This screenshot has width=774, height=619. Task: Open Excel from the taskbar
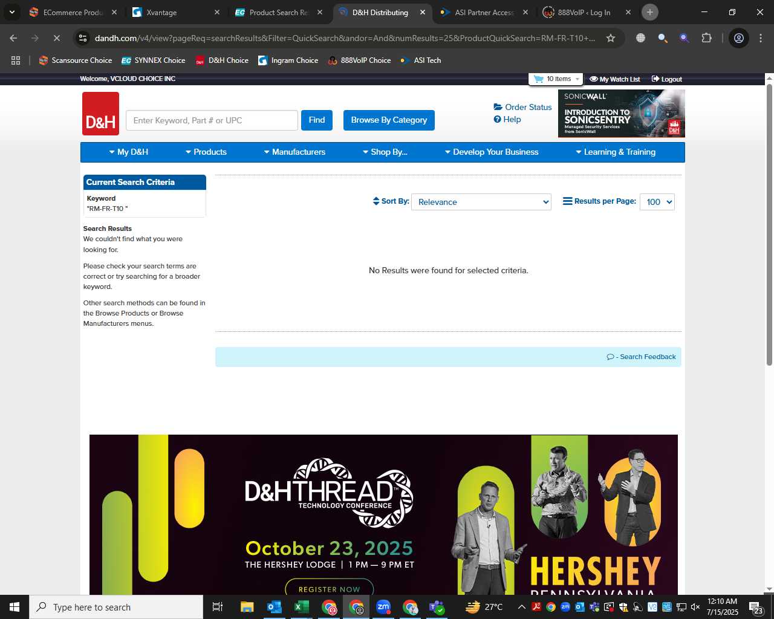click(301, 607)
